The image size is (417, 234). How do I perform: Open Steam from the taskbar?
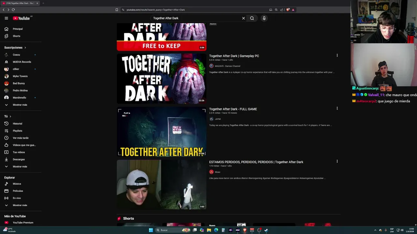(266, 230)
